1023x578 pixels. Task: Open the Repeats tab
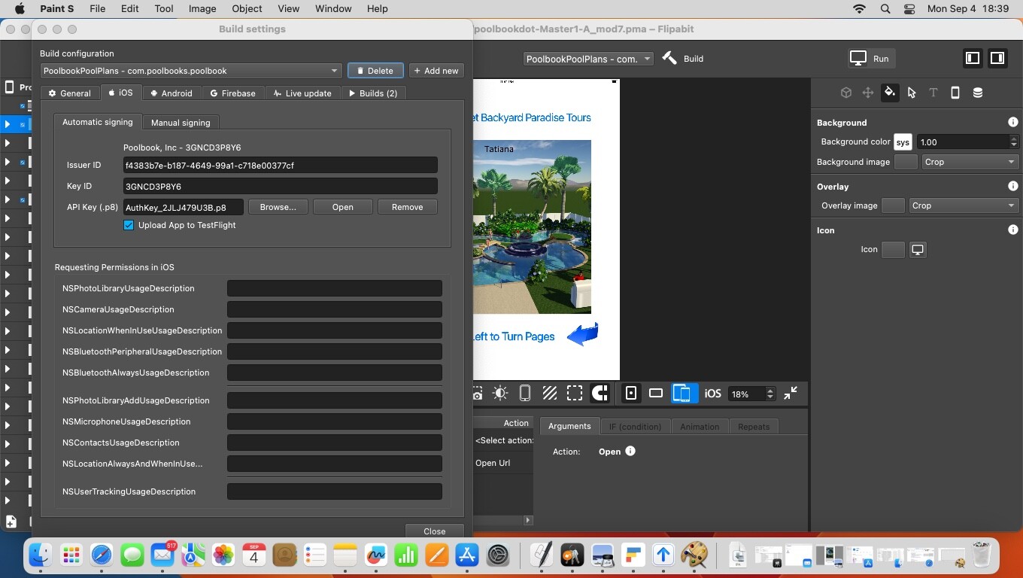(x=754, y=427)
